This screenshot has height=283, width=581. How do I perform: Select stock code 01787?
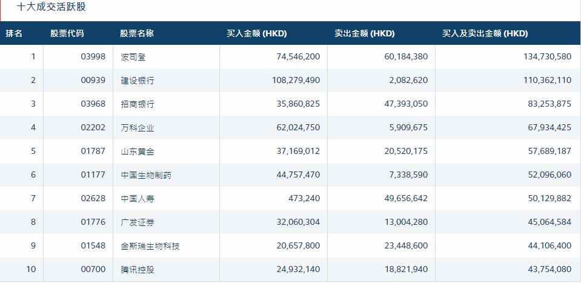click(x=93, y=151)
